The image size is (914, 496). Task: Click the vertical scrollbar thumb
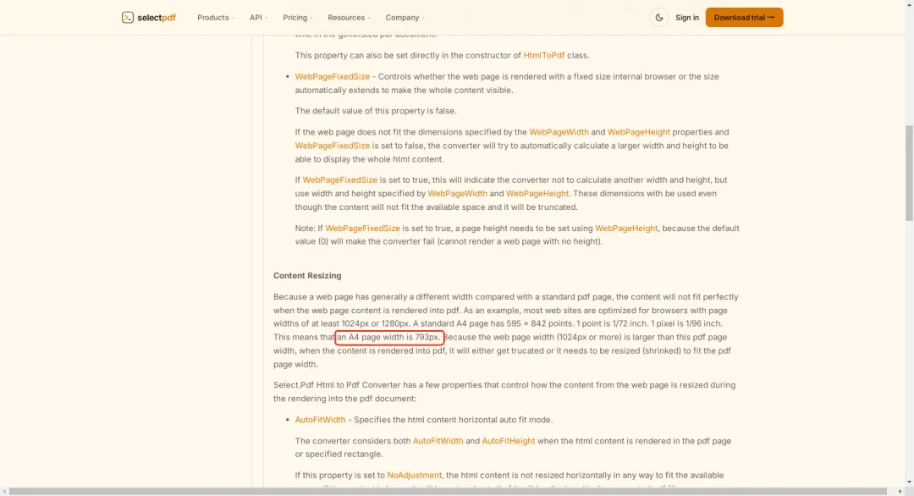pyautogui.click(x=909, y=174)
